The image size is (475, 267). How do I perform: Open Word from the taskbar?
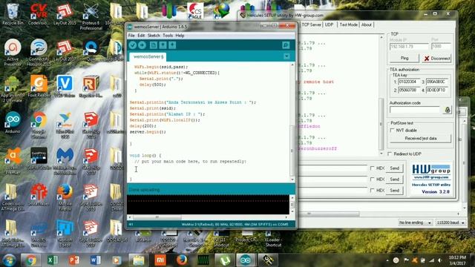click(x=96, y=260)
